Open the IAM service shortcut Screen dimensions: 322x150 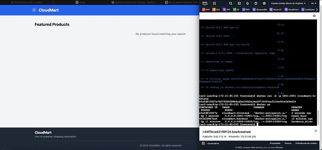click(206, 9)
